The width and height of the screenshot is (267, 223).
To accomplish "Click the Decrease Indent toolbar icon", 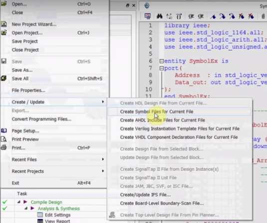I will [201, 16].
